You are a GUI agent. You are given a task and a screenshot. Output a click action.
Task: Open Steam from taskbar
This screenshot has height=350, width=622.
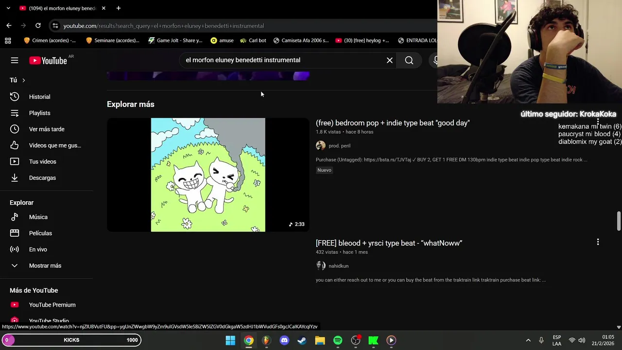coord(302,340)
